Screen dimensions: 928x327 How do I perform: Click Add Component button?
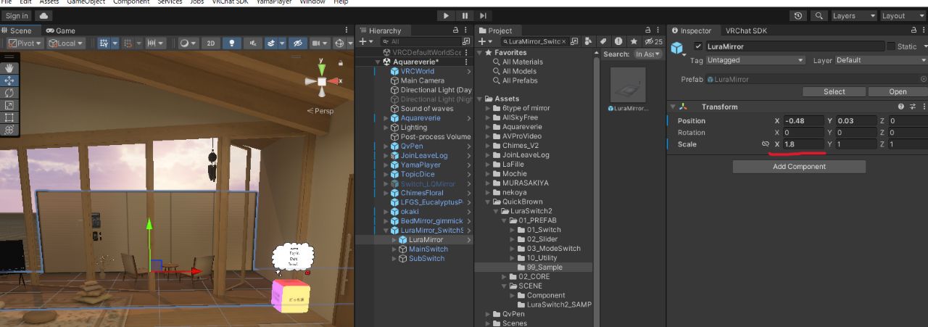coord(799,167)
